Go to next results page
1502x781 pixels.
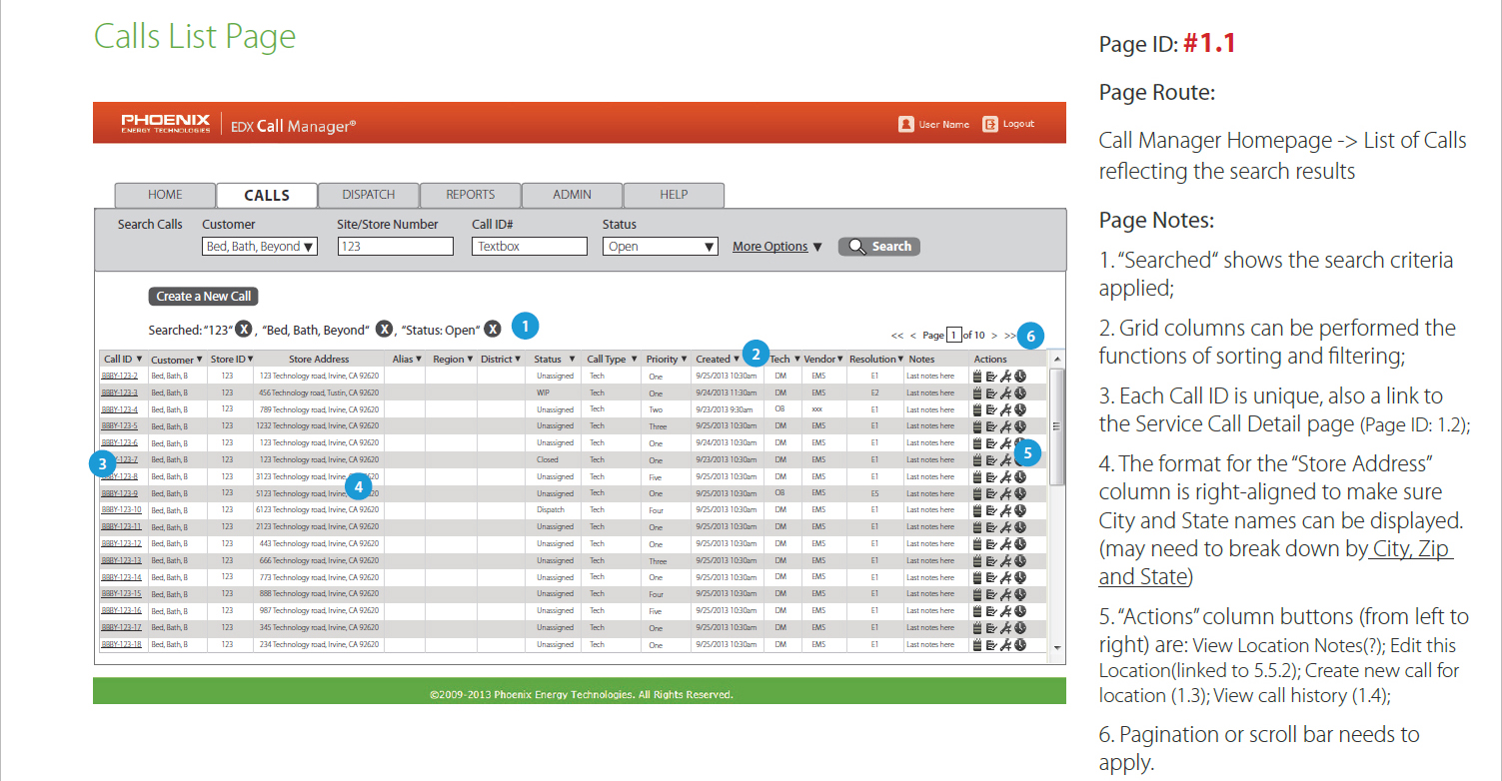(x=994, y=336)
